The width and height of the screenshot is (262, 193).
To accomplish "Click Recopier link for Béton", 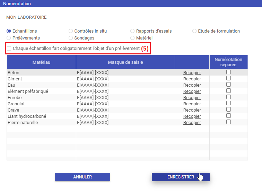I will pos(192,73).
